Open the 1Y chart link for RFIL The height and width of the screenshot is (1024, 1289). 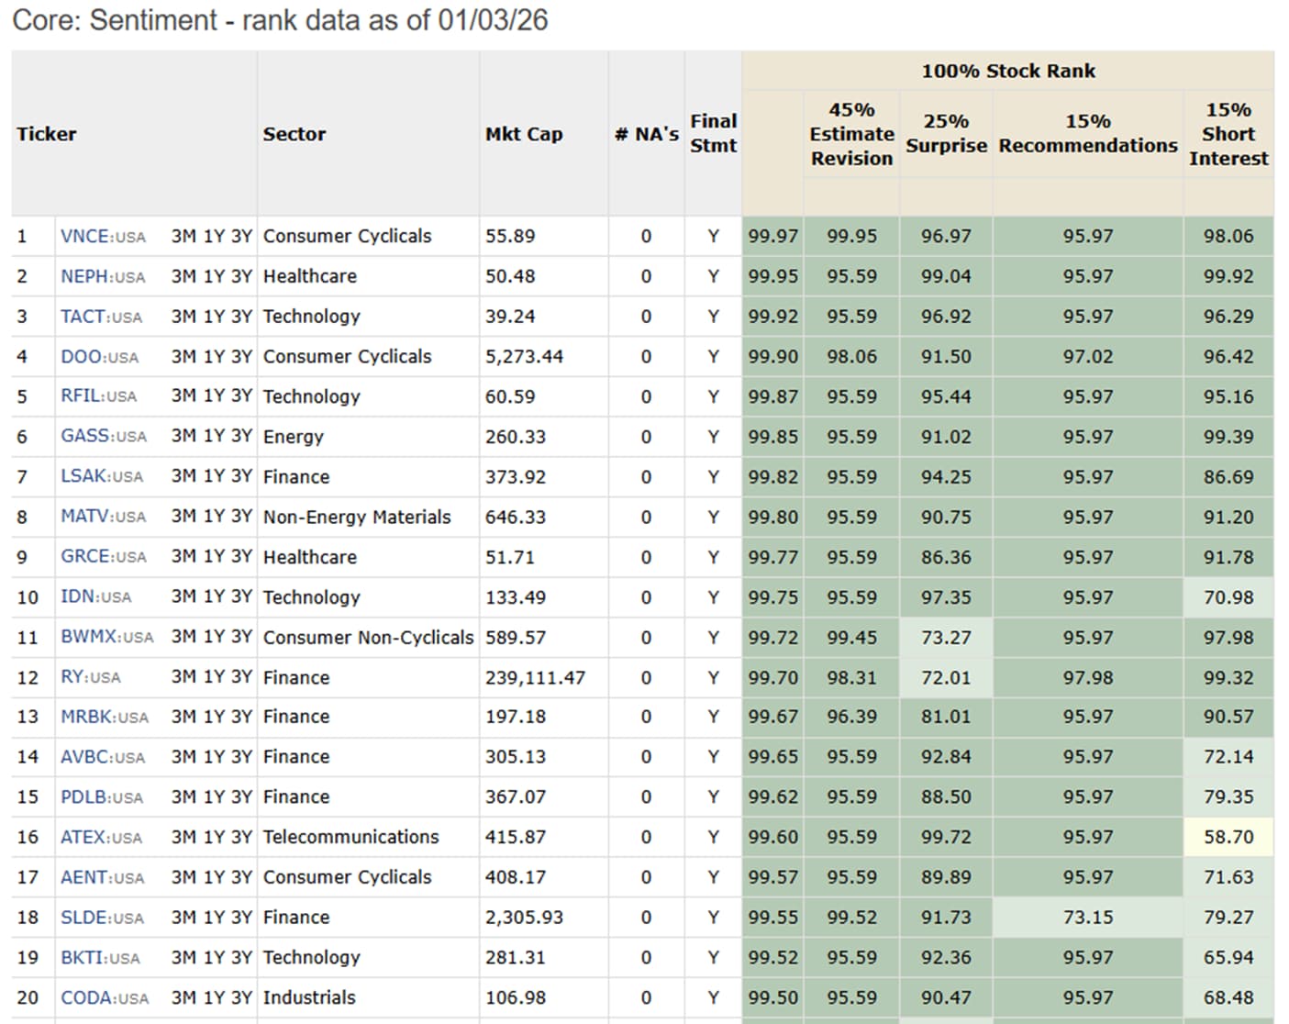[214, 396]
